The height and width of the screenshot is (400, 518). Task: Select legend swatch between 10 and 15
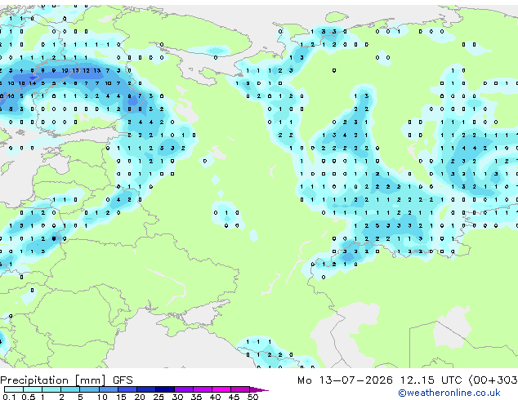click(x=109, y=389)
